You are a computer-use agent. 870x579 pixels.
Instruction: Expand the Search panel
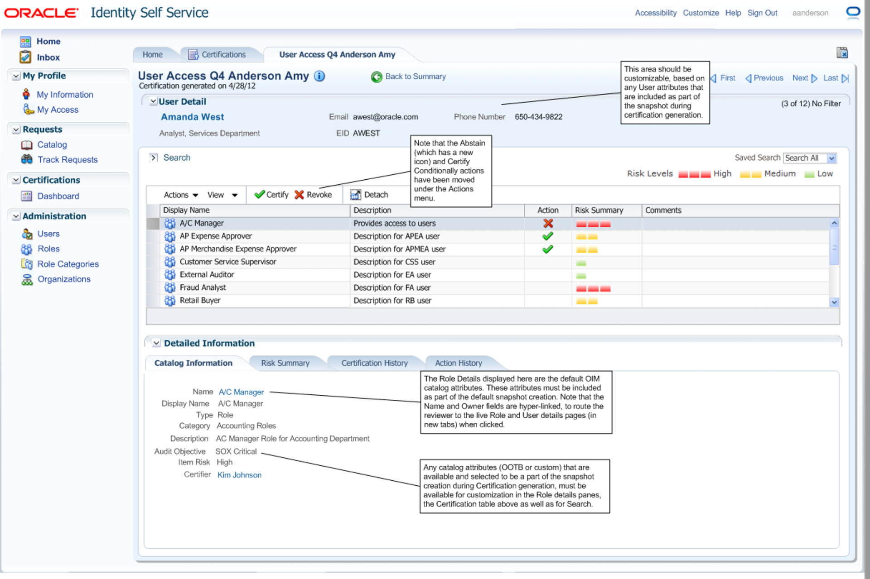tap(154, 158)
